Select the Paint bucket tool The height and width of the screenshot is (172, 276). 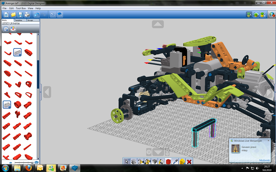pos(161,161)
